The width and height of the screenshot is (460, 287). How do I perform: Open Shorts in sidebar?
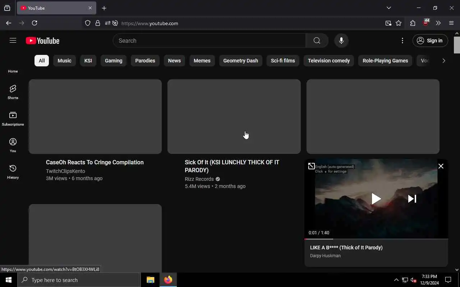point(13,92)
